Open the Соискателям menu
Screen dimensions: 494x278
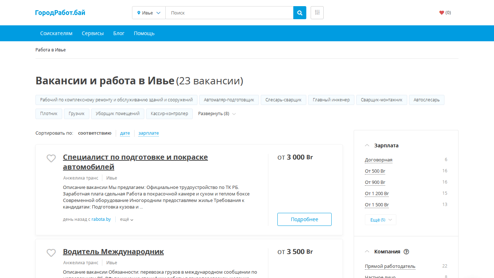(x=56, y=33)
